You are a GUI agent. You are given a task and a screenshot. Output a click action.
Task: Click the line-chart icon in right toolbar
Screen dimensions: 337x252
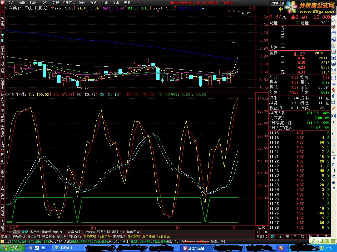coord(334,21)
